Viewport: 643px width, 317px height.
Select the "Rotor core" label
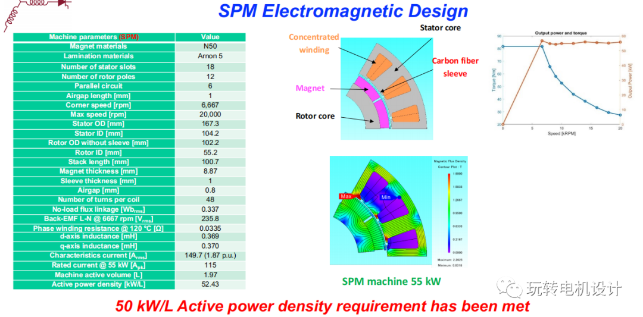click(315, 116)
